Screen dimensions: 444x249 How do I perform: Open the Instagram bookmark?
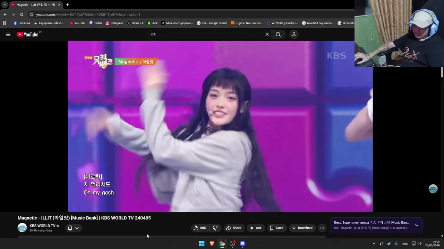click(114, 23)
